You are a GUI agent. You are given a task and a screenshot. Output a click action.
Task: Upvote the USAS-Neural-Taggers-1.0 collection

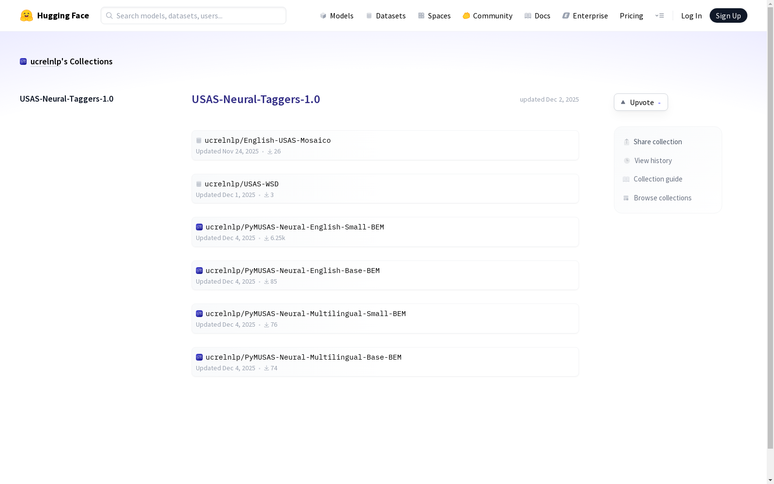(641, 102)
